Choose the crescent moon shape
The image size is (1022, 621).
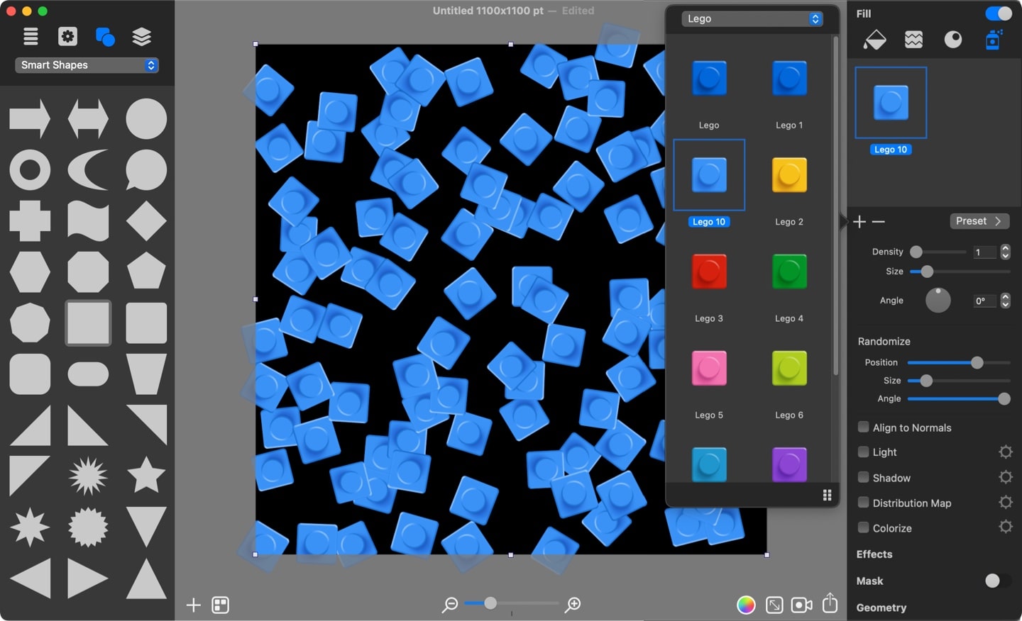[88, 170]
